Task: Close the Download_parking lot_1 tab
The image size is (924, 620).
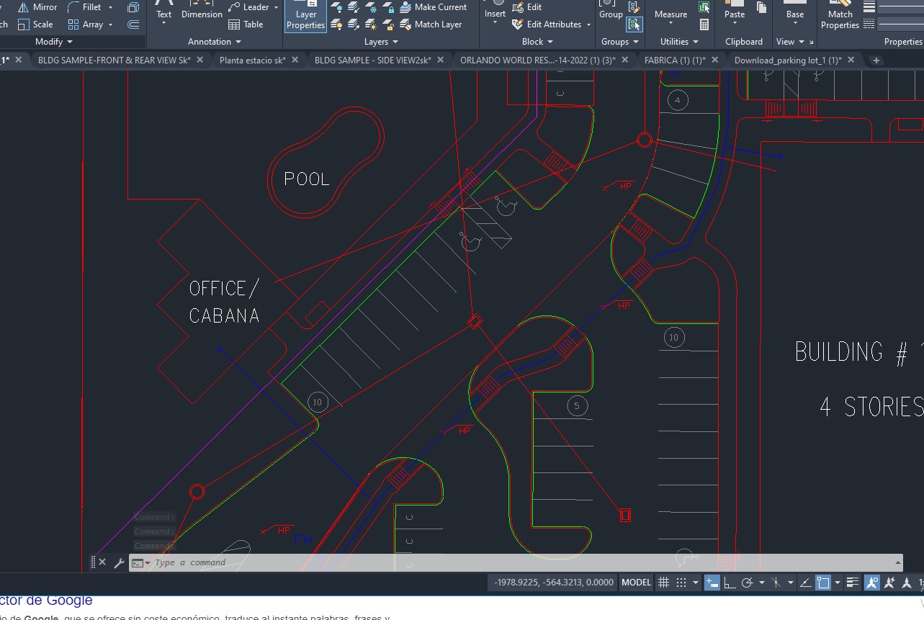Action: (x=851, y=60)
